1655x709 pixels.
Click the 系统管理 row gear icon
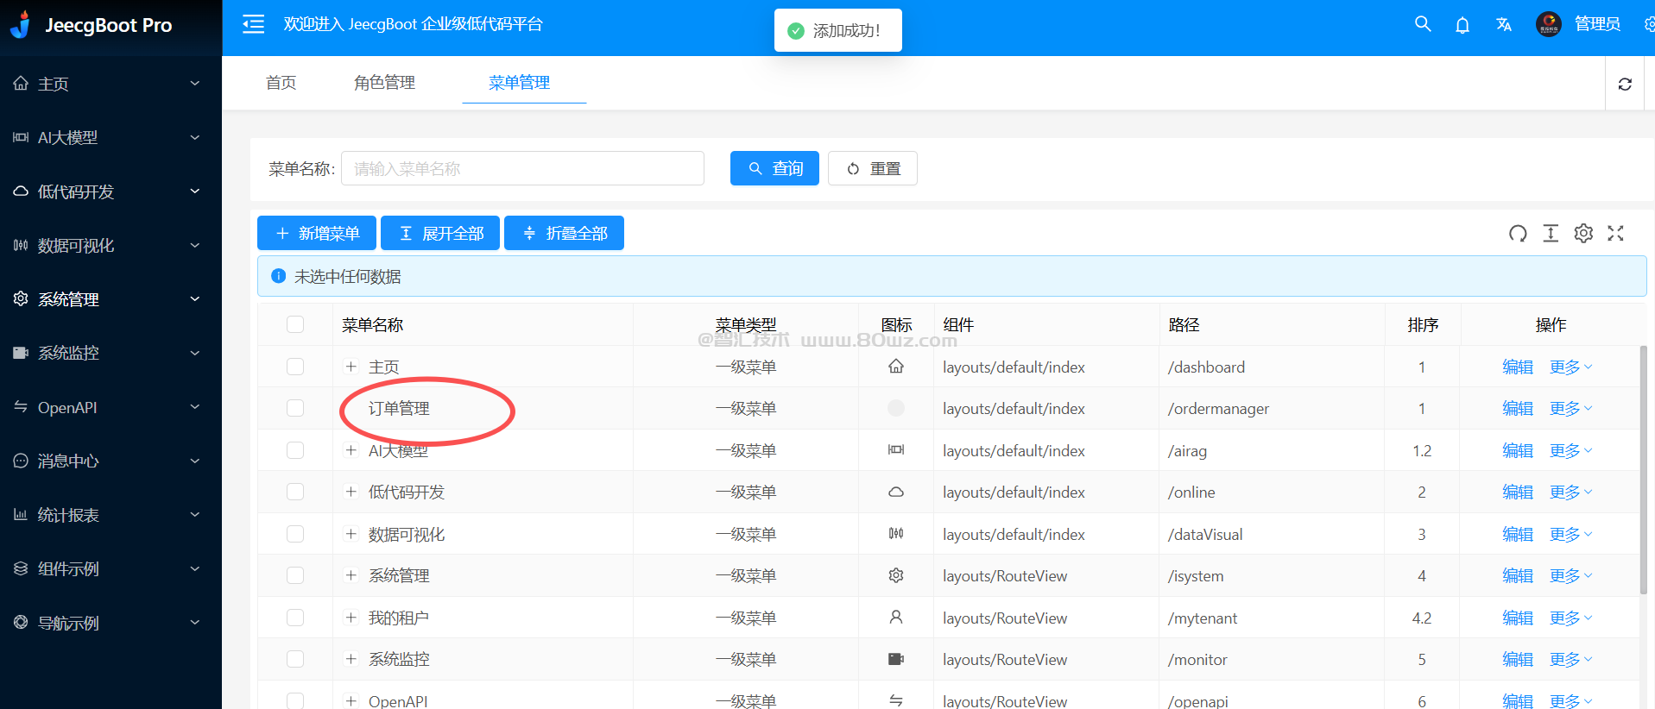click(x=896, y=575)
